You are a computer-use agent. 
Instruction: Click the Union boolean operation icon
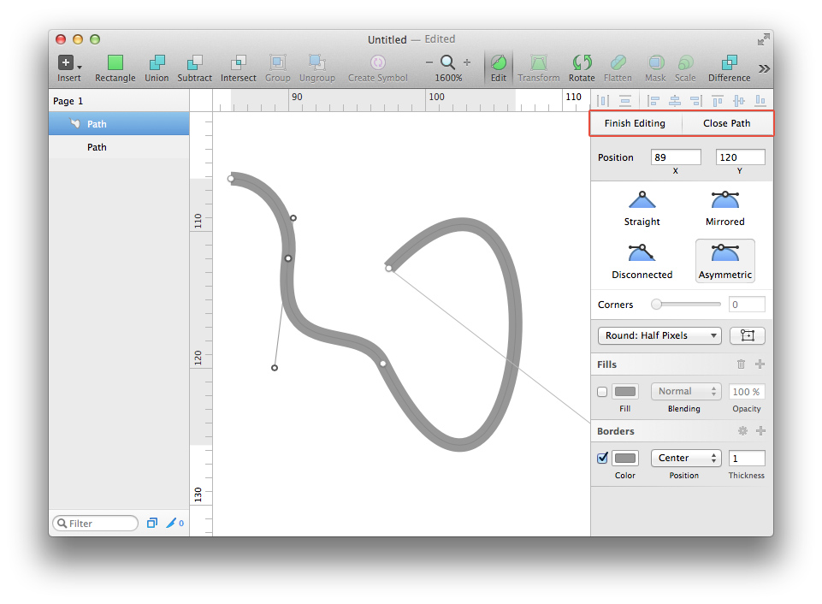(157, 62)
